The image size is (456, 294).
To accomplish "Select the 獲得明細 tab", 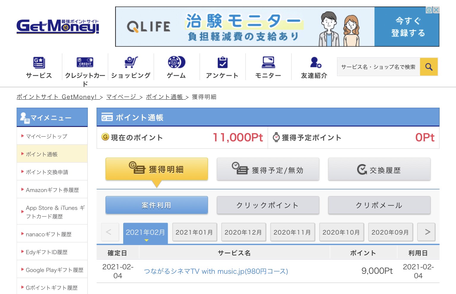I will [x=157, y=169].
